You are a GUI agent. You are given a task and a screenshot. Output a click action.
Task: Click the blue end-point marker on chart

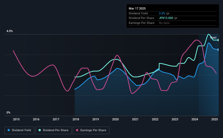click(218, 50)
